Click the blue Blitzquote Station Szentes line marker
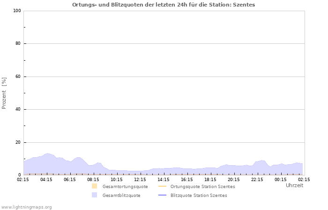Screen dimensions: 328x210 [162, 195]
